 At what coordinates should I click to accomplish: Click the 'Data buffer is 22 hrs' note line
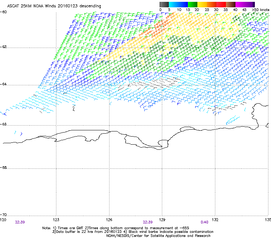133,232
